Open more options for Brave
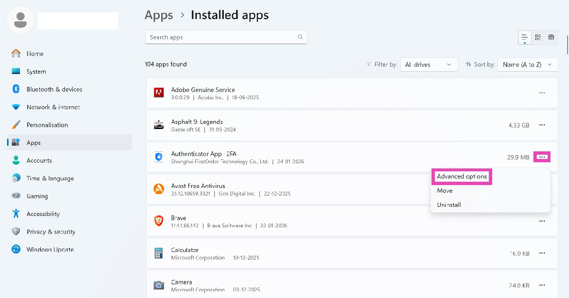 click(x=542, y=221)
